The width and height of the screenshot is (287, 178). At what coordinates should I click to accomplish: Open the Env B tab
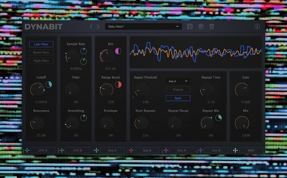coord(216,150)
